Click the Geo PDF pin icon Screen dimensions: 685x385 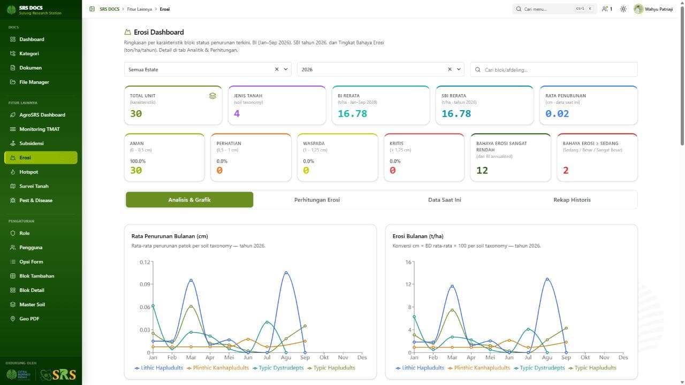[x=13, y=319]
